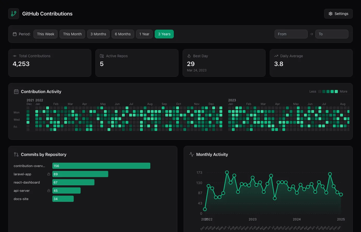The image size is (361, 232).
Task: Click the Best Day flame icon
Action: (x=189, y=56)
